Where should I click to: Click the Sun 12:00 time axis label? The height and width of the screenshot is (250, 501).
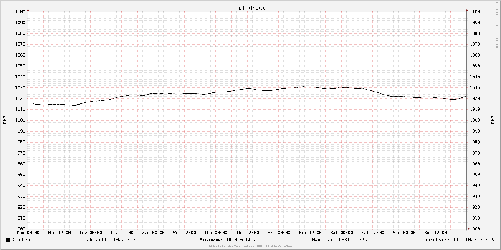point(435,232)
